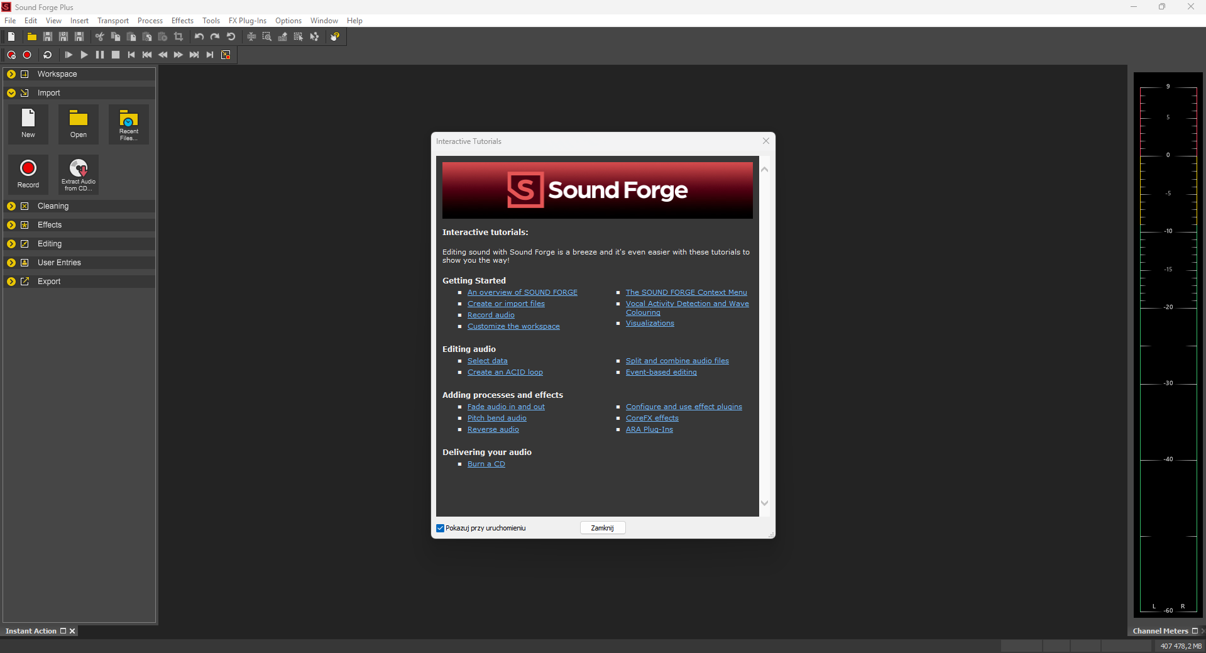
Task: Open the Burn a CD link
Action: (x=486, y=464)
